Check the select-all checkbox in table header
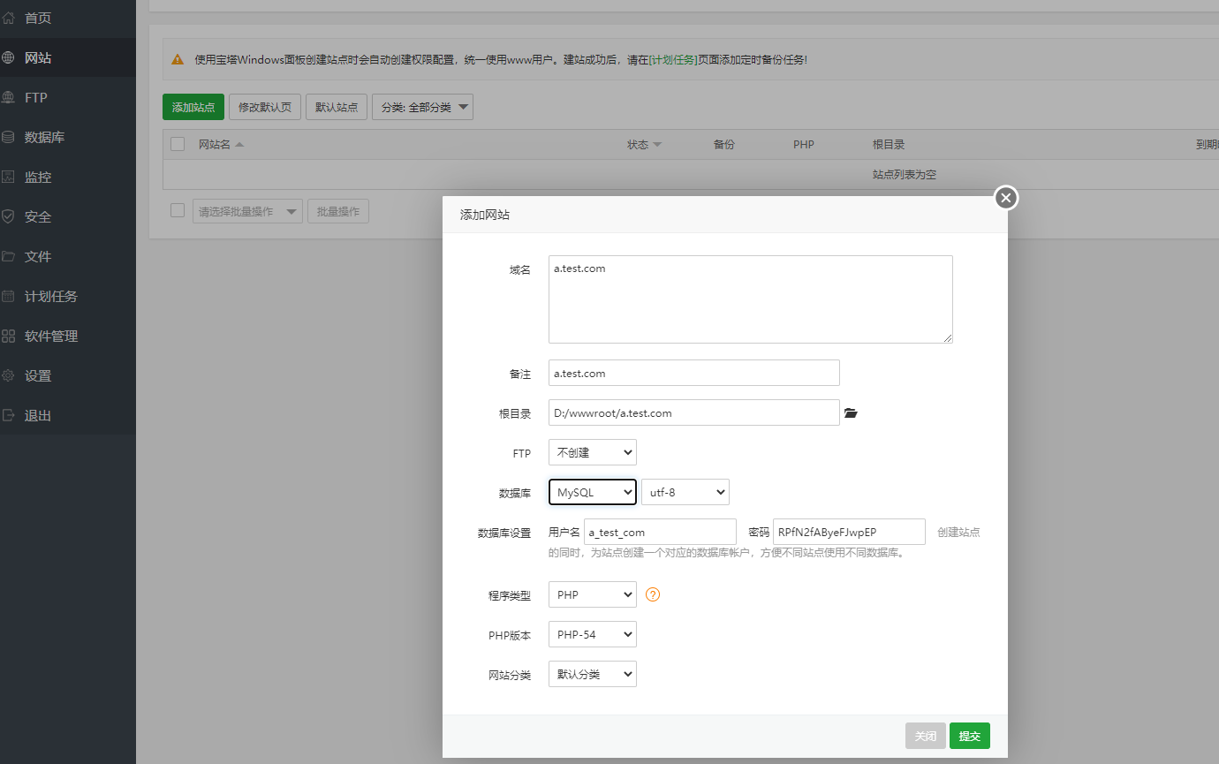 [178, 144]
